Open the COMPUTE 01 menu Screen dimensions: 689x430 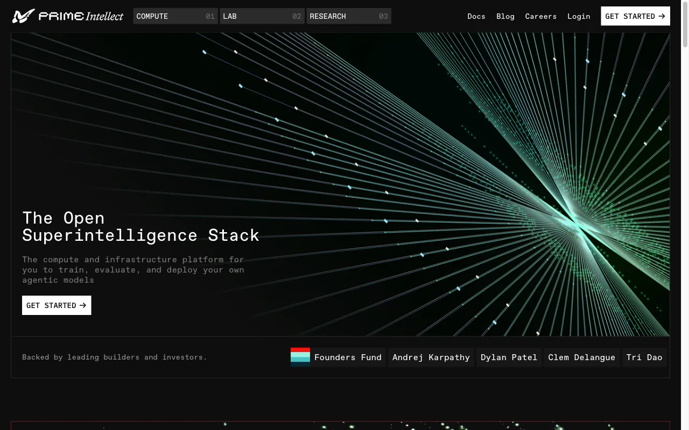175,16
